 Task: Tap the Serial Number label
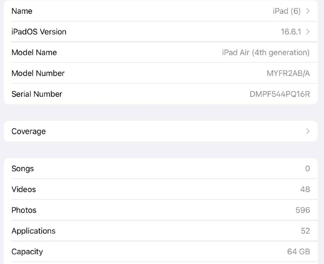37,94
